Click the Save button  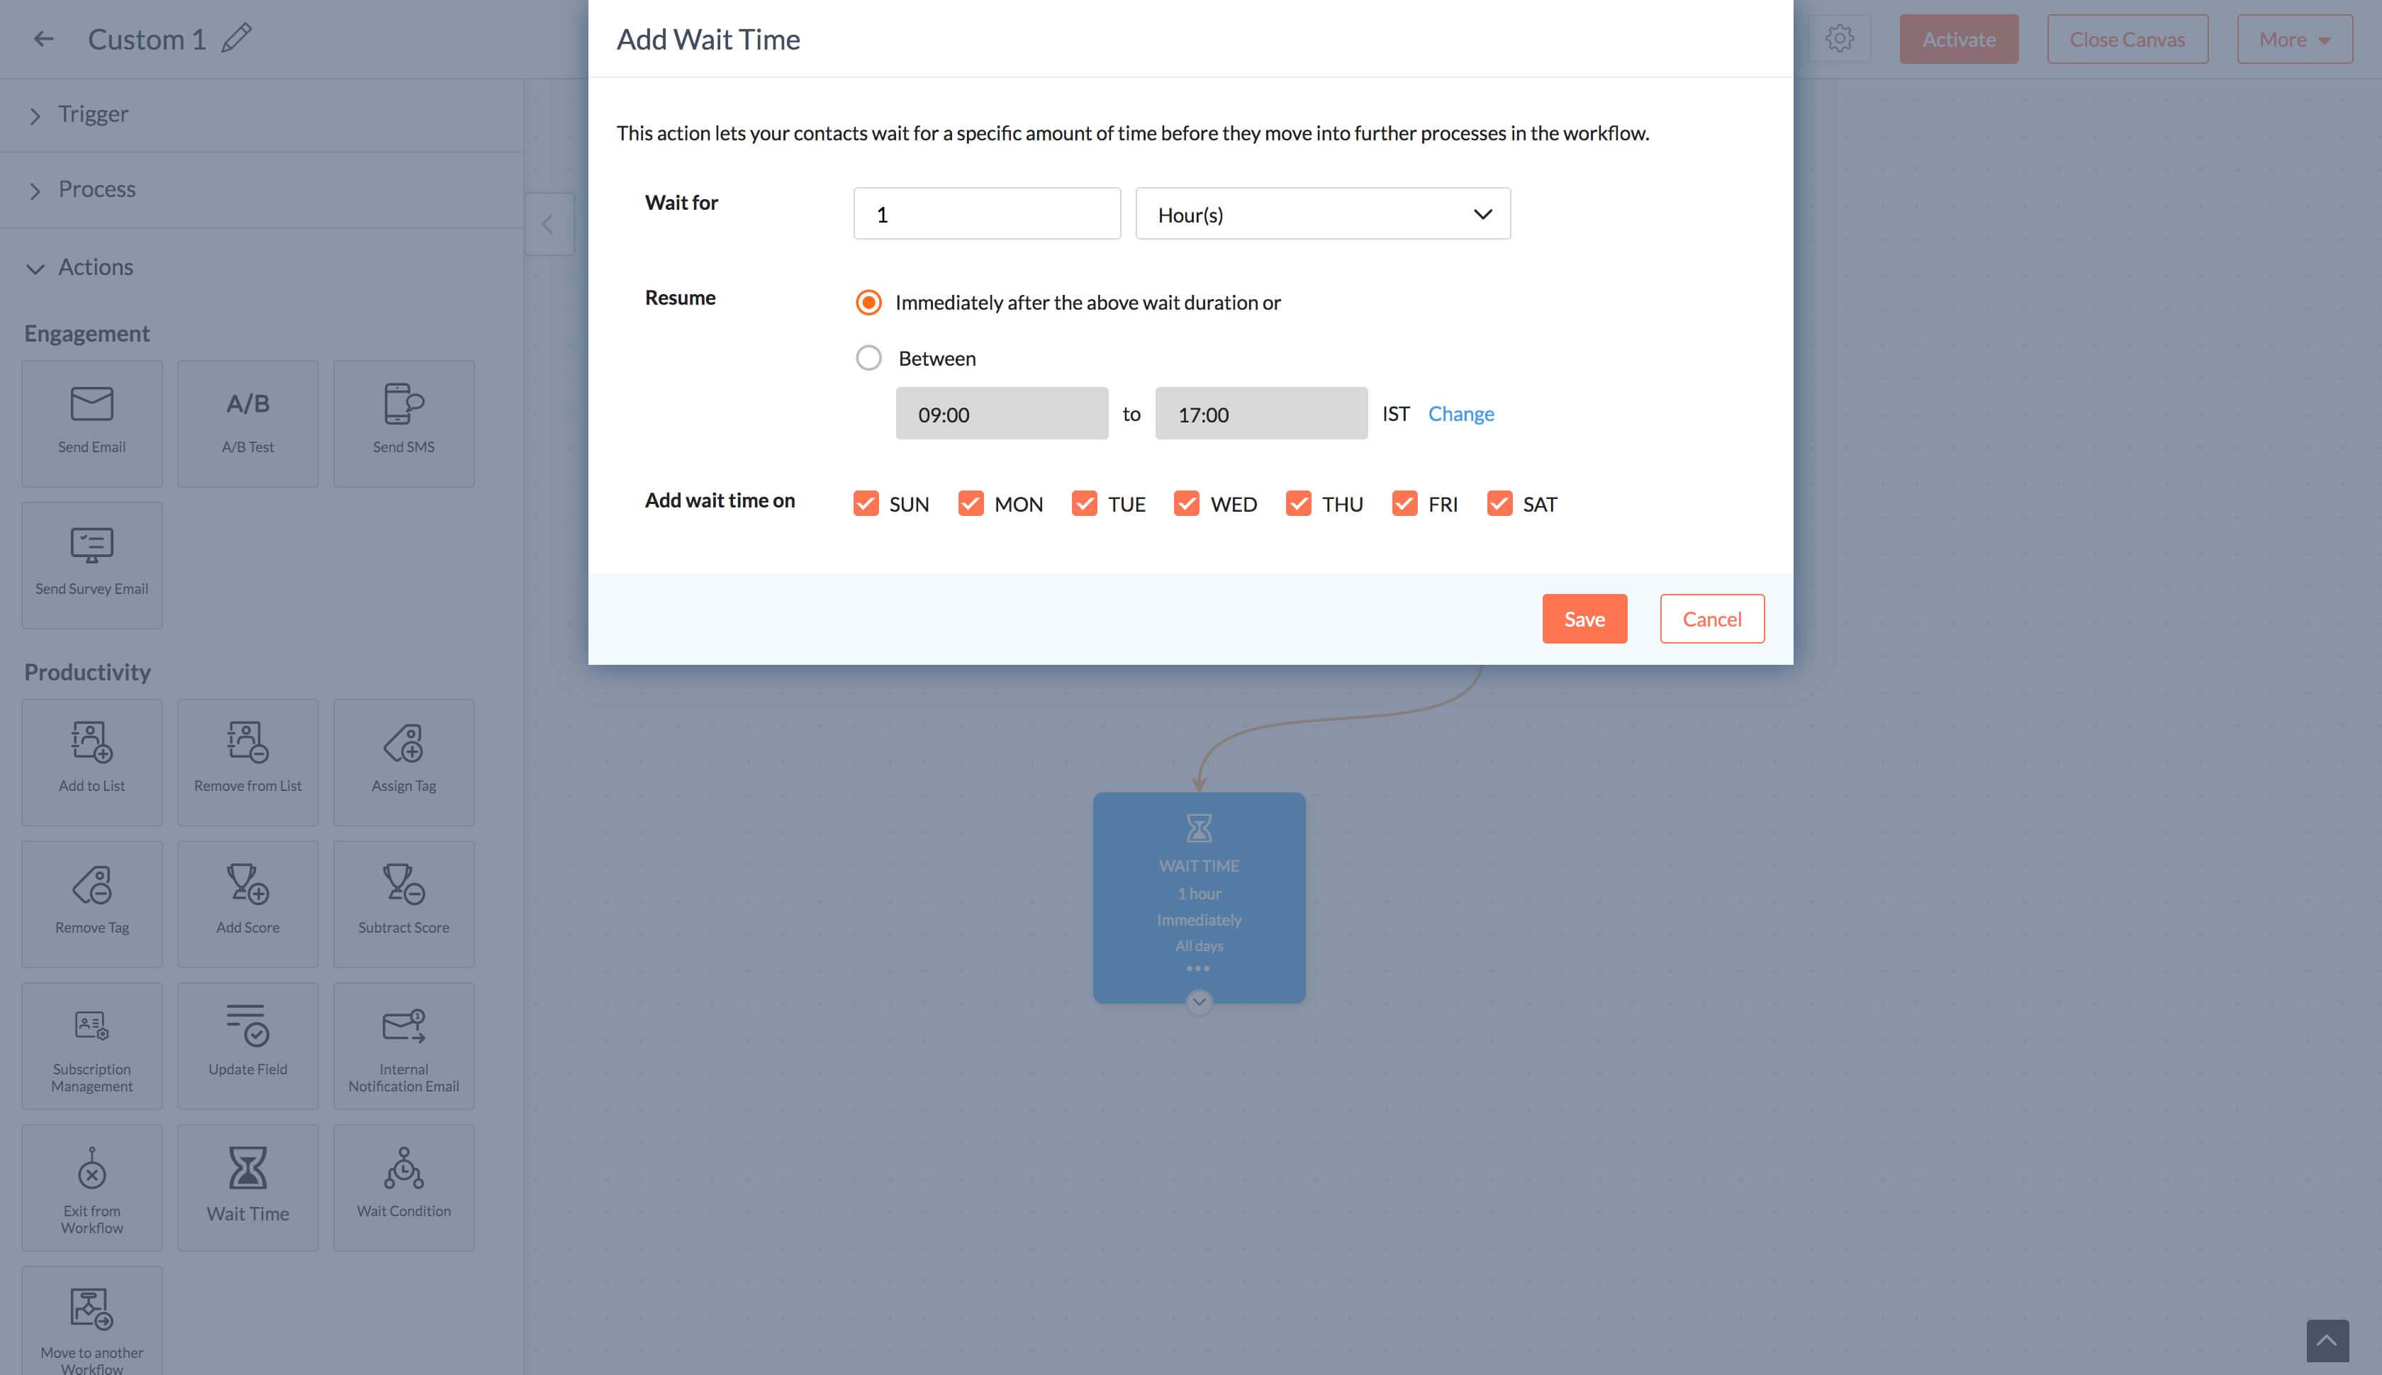1583,619
